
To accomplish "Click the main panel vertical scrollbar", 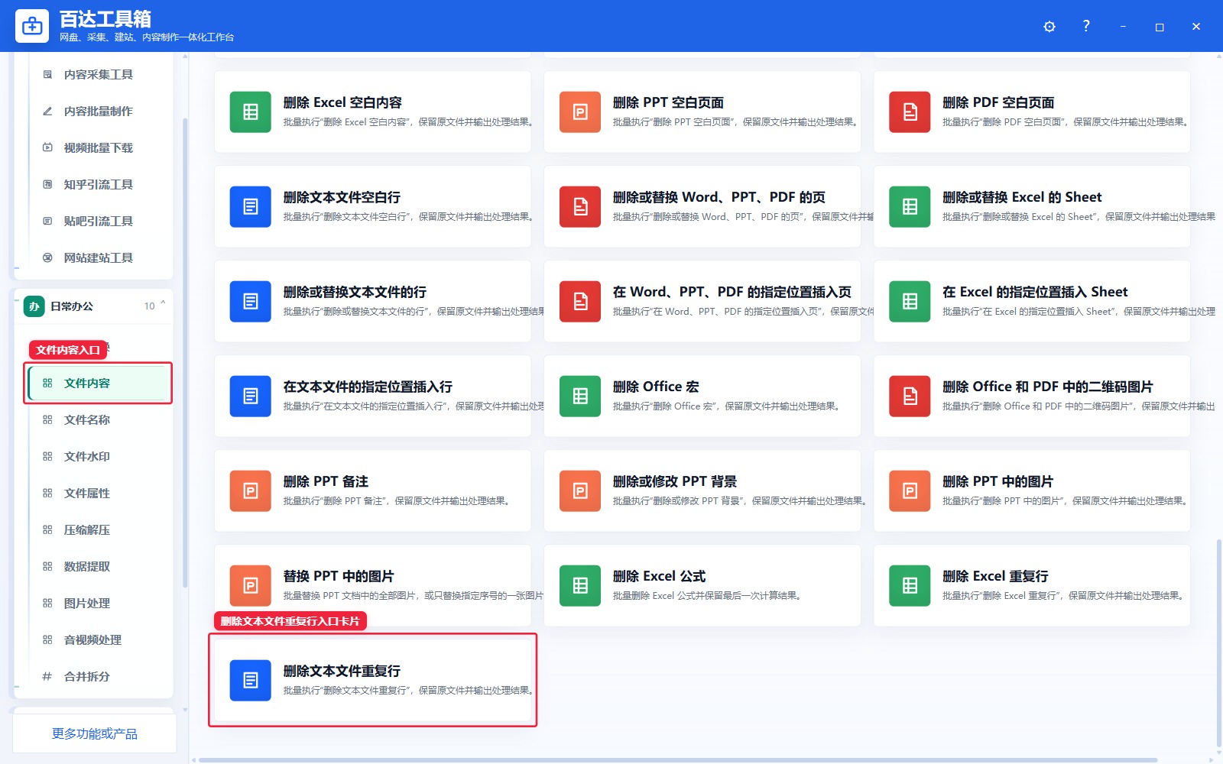I will point(1218,644).
